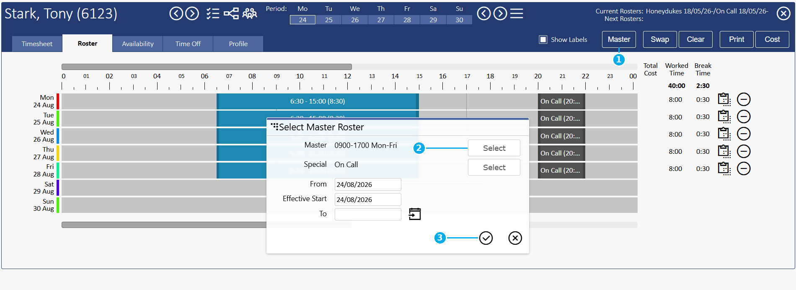Viewport: 796px width, 290px height.
Task: Select Wednesday 26 in the period bar
Action: (355, 20)
